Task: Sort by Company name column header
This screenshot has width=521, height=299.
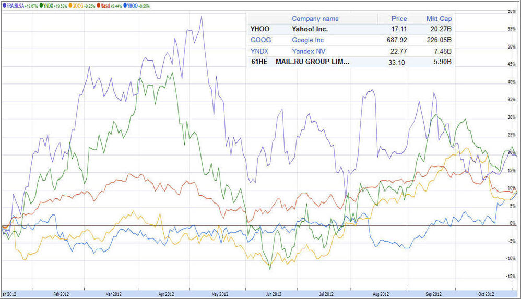Action: coord(315,19)
